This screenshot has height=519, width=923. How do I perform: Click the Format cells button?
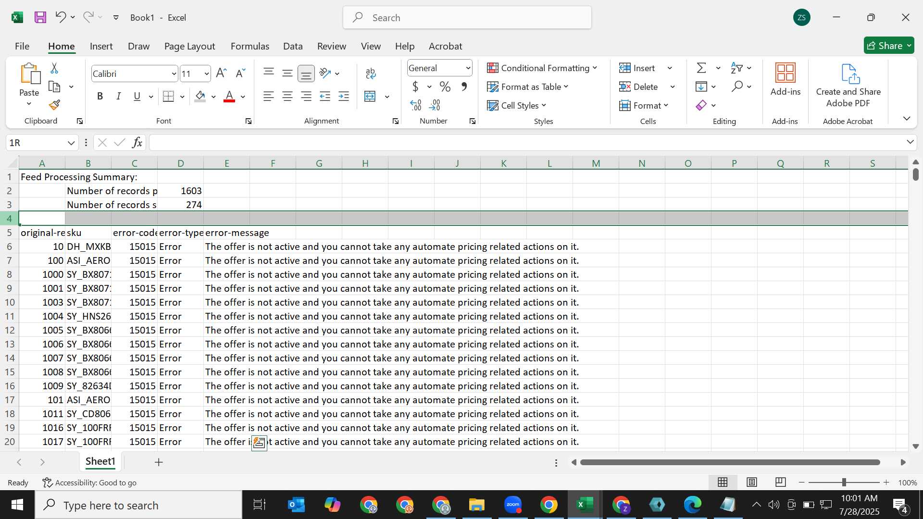point(644,105)
